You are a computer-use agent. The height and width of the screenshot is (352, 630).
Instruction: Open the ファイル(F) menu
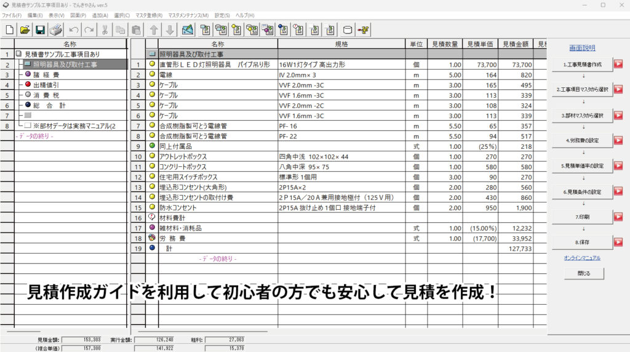click(x=12, y=15)
